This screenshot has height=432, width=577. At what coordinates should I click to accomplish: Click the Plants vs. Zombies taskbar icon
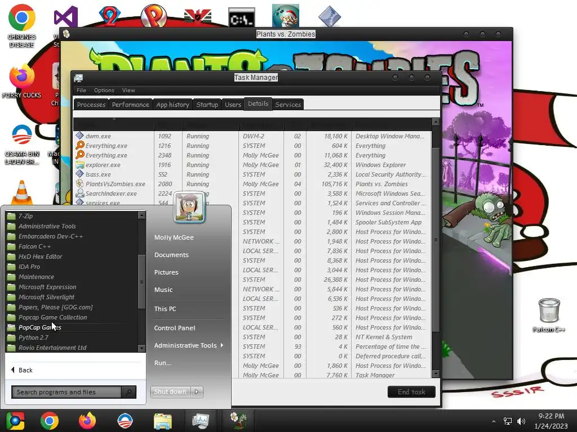(238, 421)
